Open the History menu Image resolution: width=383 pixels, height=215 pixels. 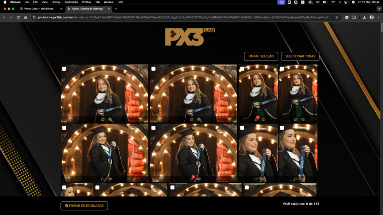[56, 2]
